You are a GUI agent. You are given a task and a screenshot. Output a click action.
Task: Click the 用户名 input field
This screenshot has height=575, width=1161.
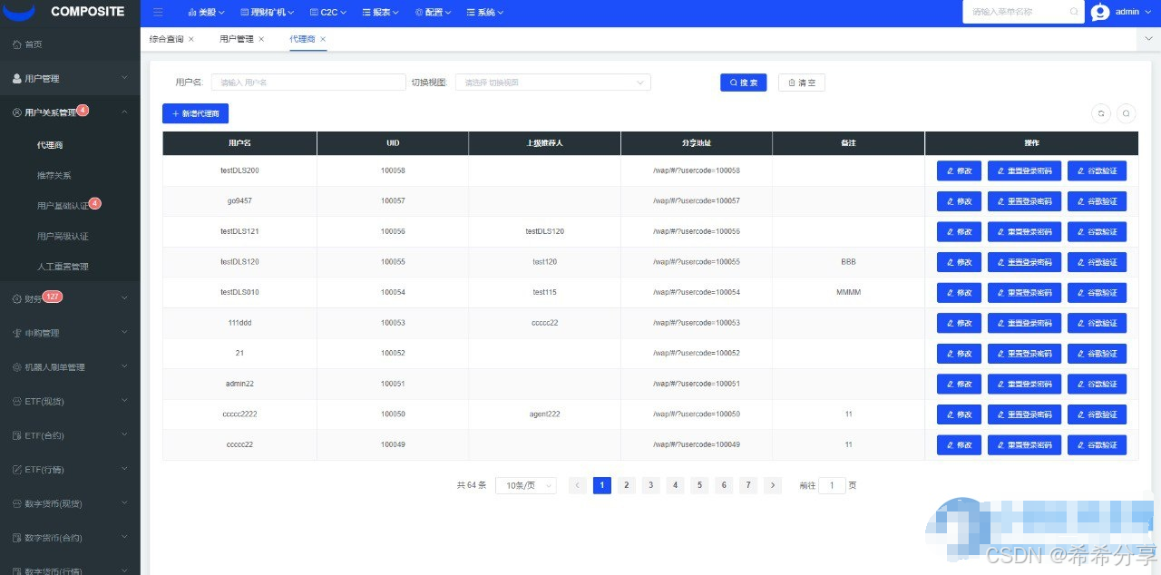[308, 83]
